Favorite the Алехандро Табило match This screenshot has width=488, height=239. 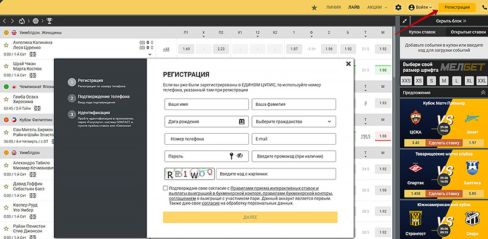pos(6,165)
